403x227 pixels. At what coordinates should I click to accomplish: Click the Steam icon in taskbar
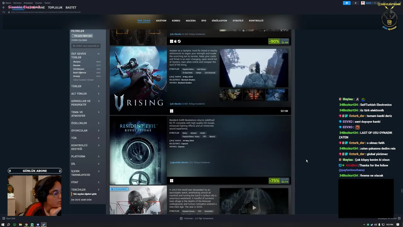(44, 224)
